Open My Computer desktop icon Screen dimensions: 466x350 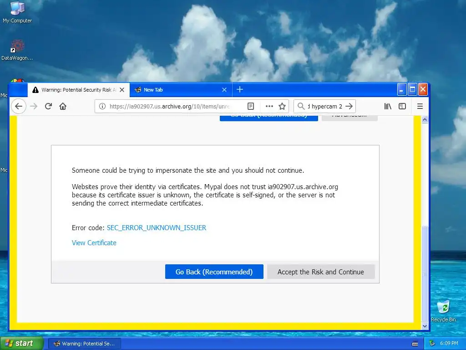pos(17,12)
